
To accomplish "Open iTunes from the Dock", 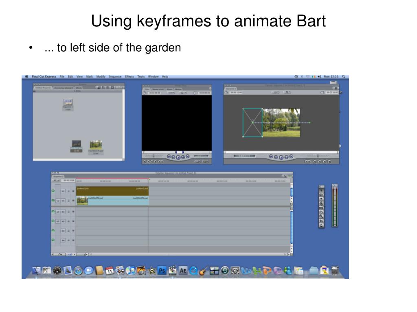I will pos(131,271).
